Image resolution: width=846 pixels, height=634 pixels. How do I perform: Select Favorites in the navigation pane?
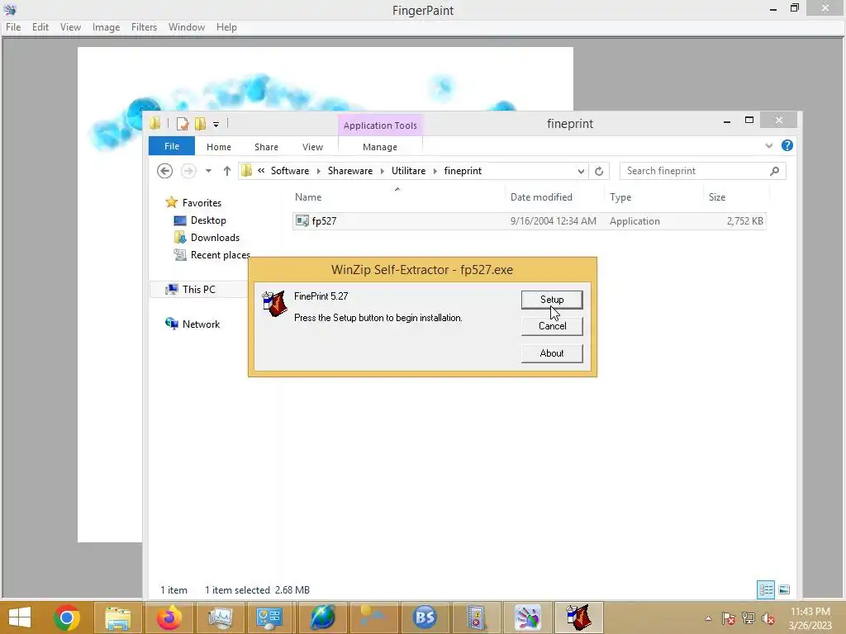(202, 203)
